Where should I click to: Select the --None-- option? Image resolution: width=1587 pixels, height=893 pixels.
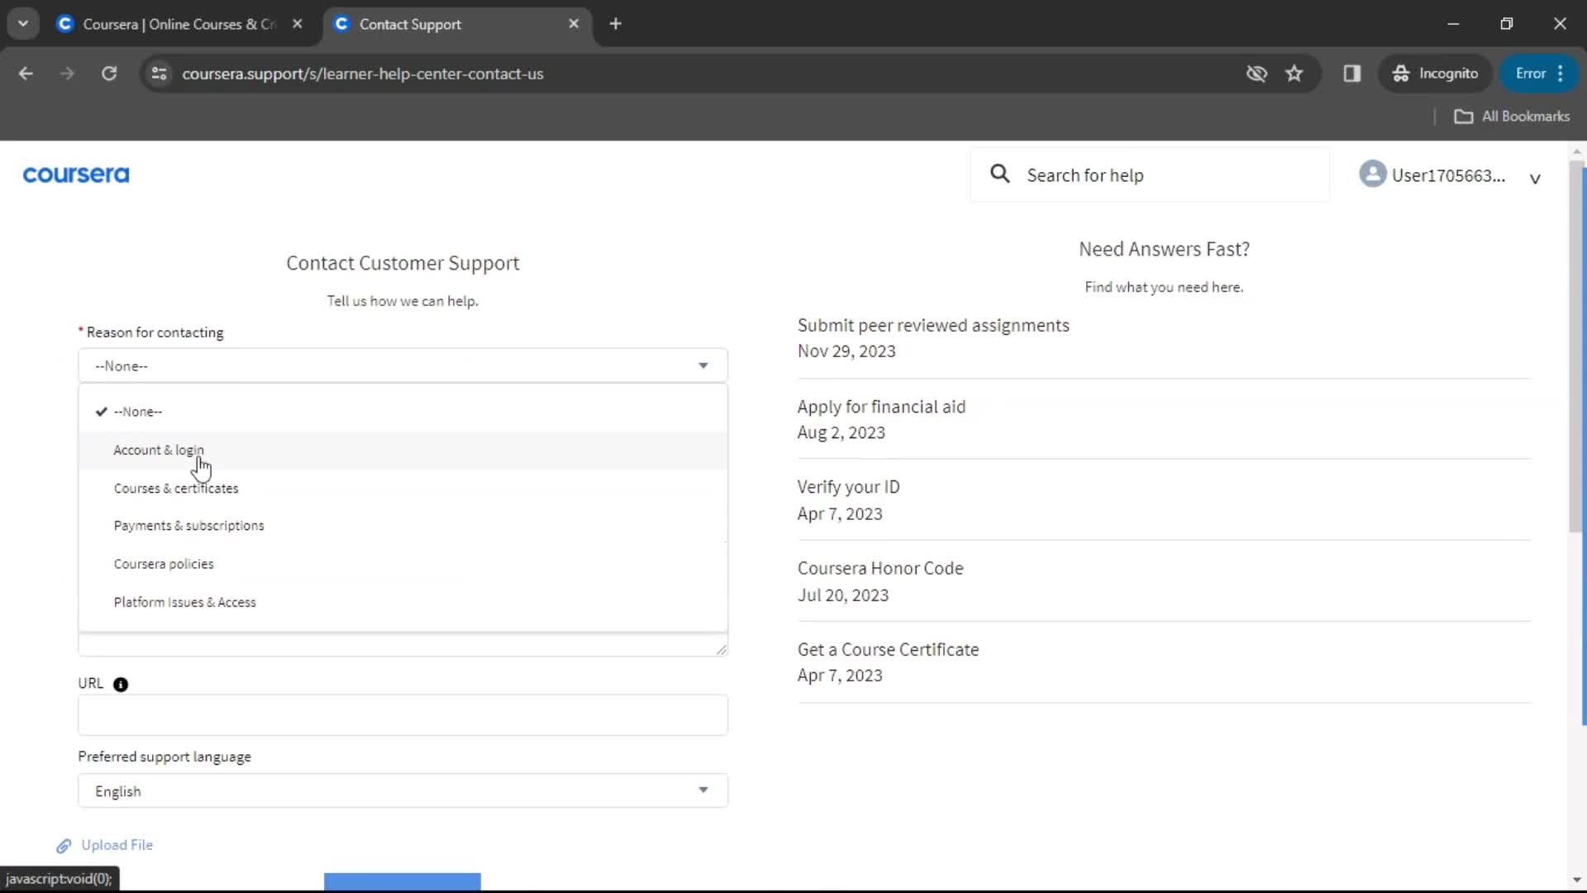pyautogui.click(x=403, y=412)
